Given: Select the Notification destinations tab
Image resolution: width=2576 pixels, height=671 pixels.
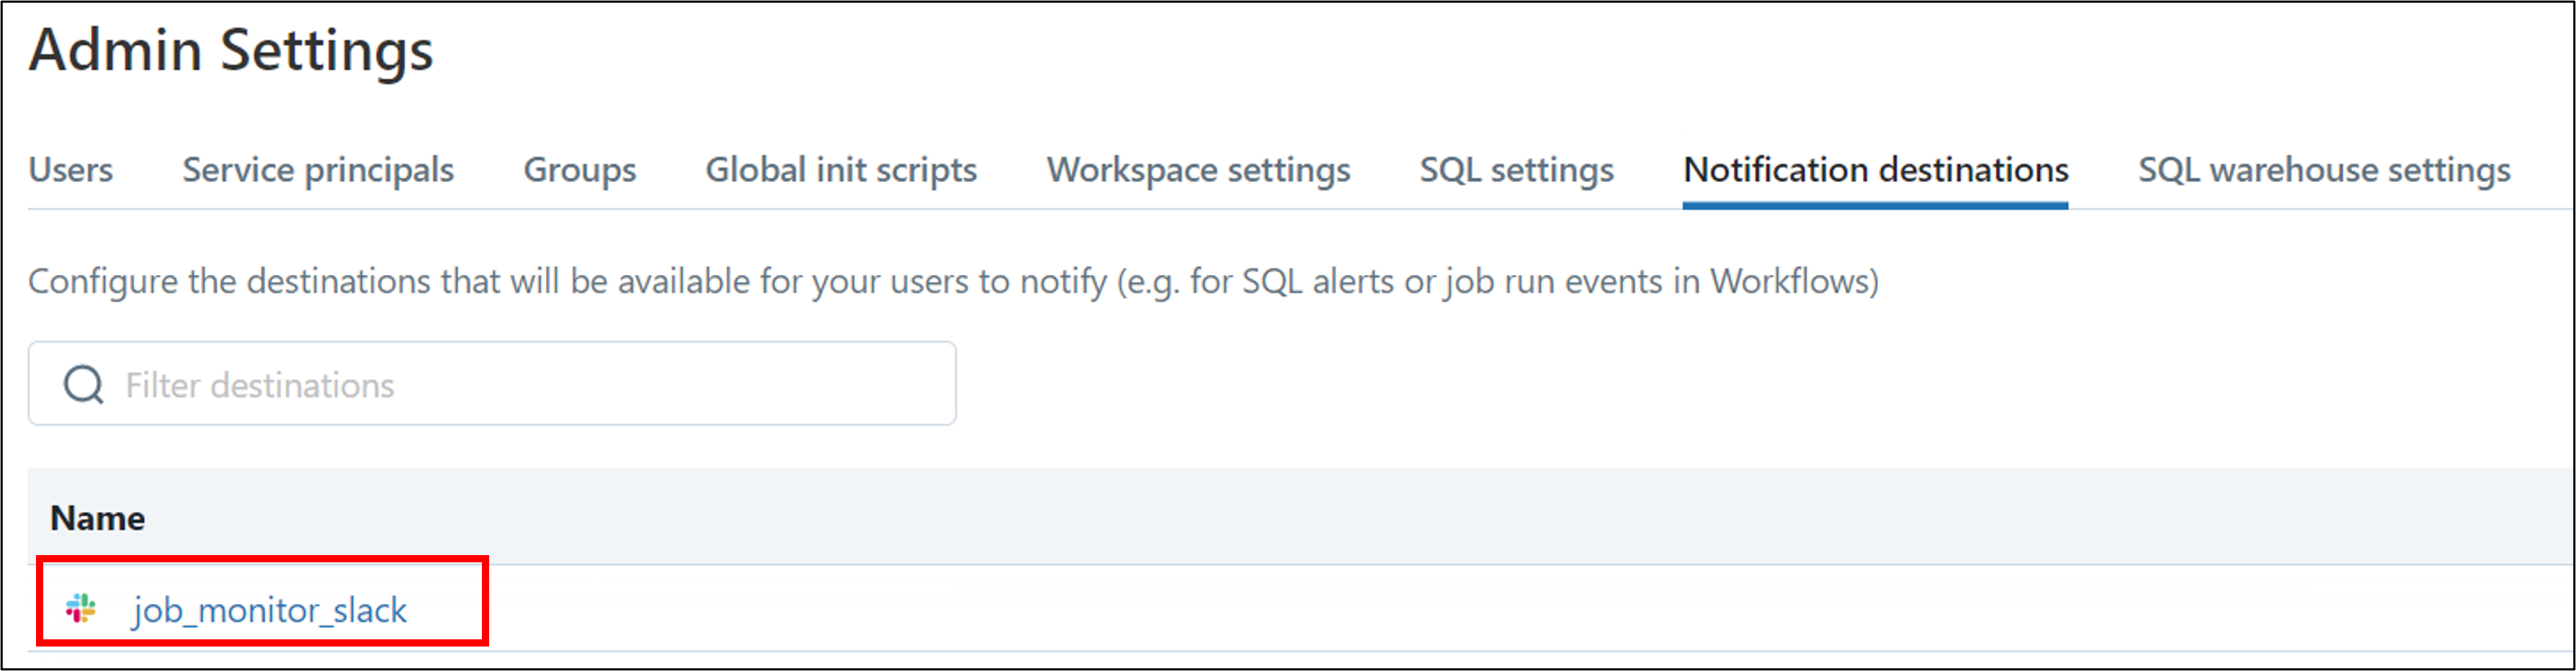Looking at the screenshot, I should click(1875, 170).
